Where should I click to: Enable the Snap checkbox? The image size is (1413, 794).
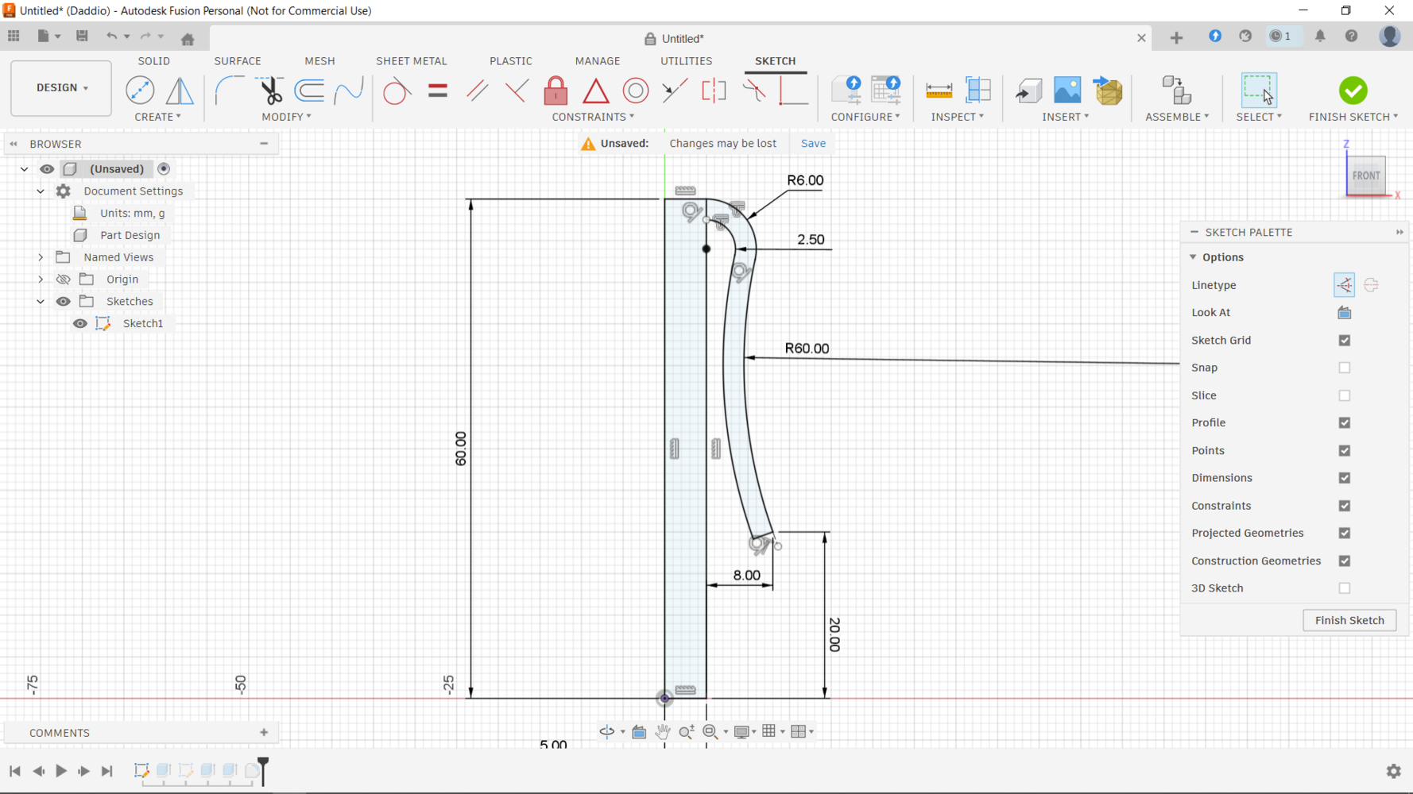(x=1344, y=368)
